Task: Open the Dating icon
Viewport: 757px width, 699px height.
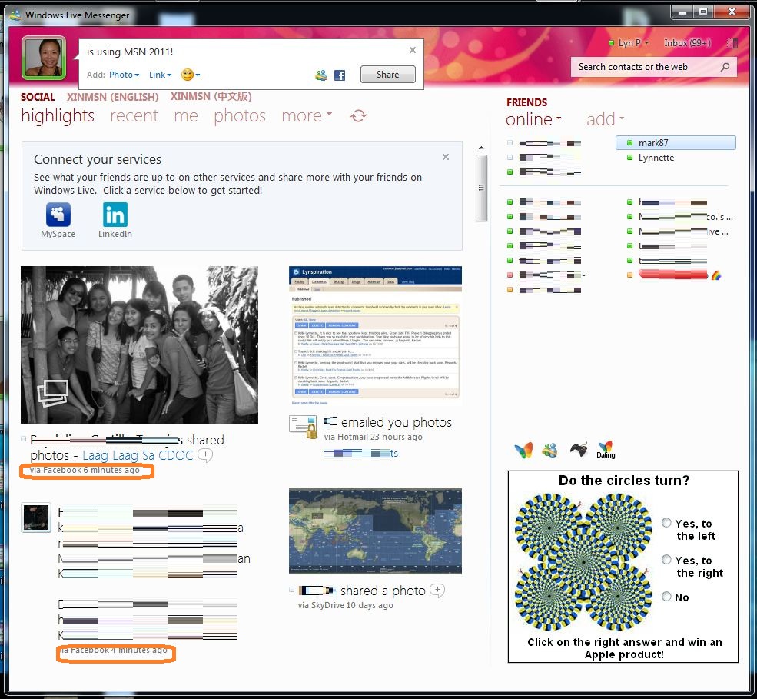Action: coord(606,450)
